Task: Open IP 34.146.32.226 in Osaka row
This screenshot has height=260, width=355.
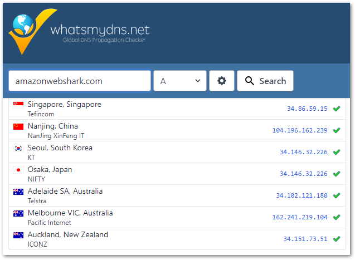Action: tap(304, 174)
